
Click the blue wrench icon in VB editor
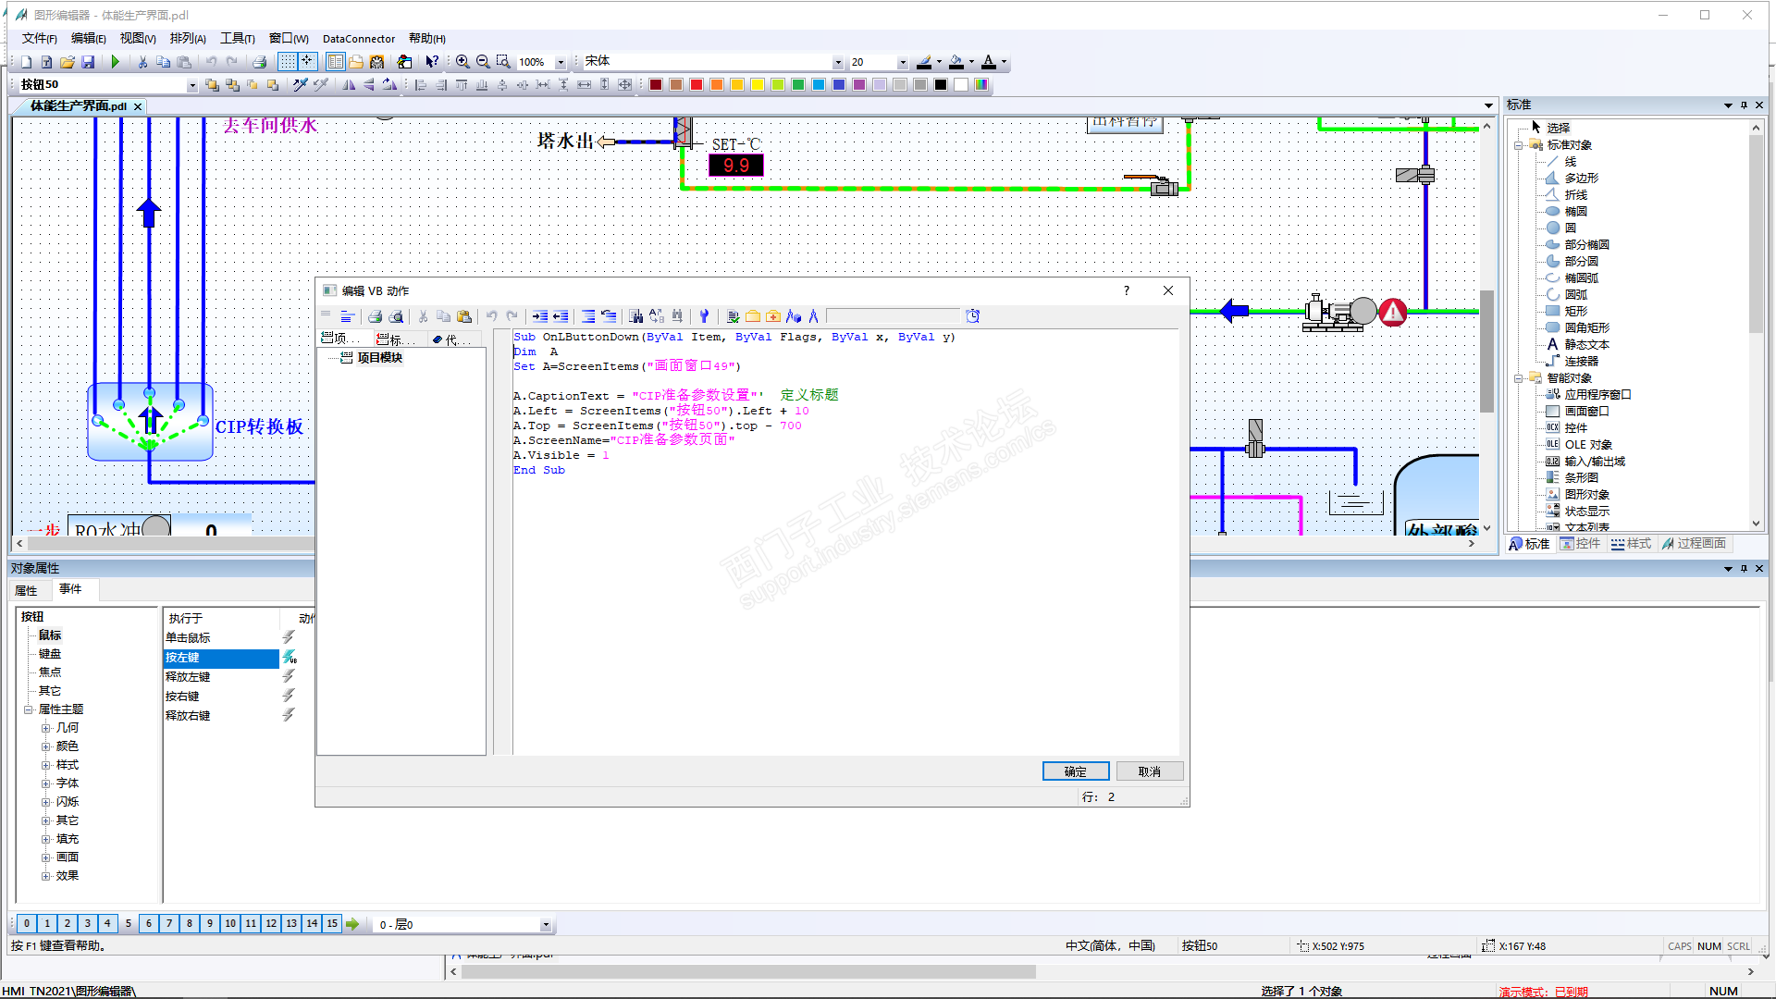coord(704,316)
